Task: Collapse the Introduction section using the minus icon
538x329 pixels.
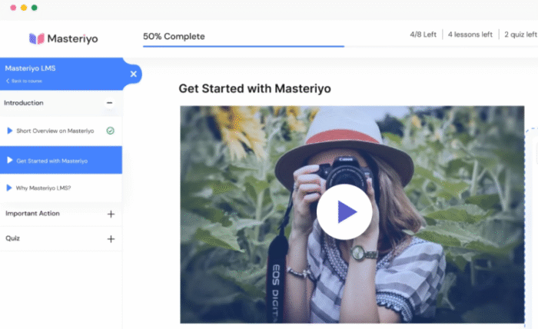Action: (110, 103)
